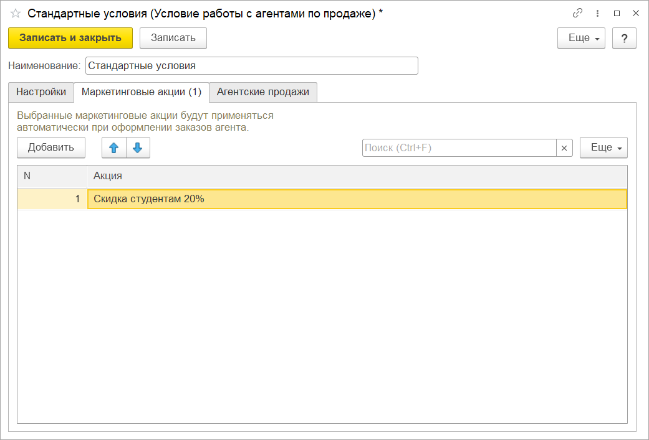Switch to the Настройки tab
Image resolution: width=649 pixels, height=440 pixels.
point(41,92)
